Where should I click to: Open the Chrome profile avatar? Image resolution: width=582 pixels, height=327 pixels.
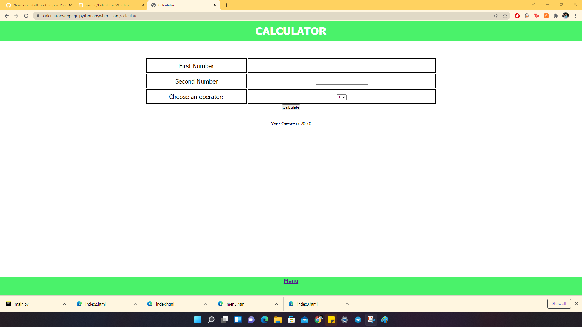pos(566,16)
